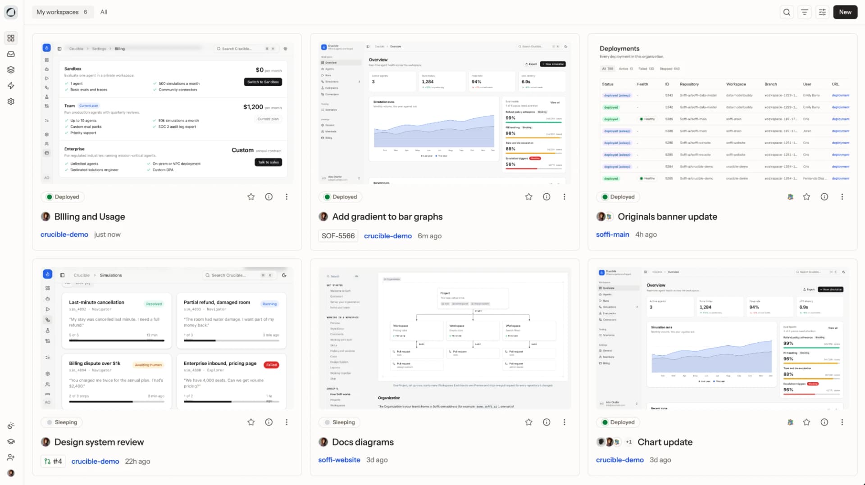865x485 pixels.
Task: Open the filter lines icon in top bar
Action: (x=804, y=12)
